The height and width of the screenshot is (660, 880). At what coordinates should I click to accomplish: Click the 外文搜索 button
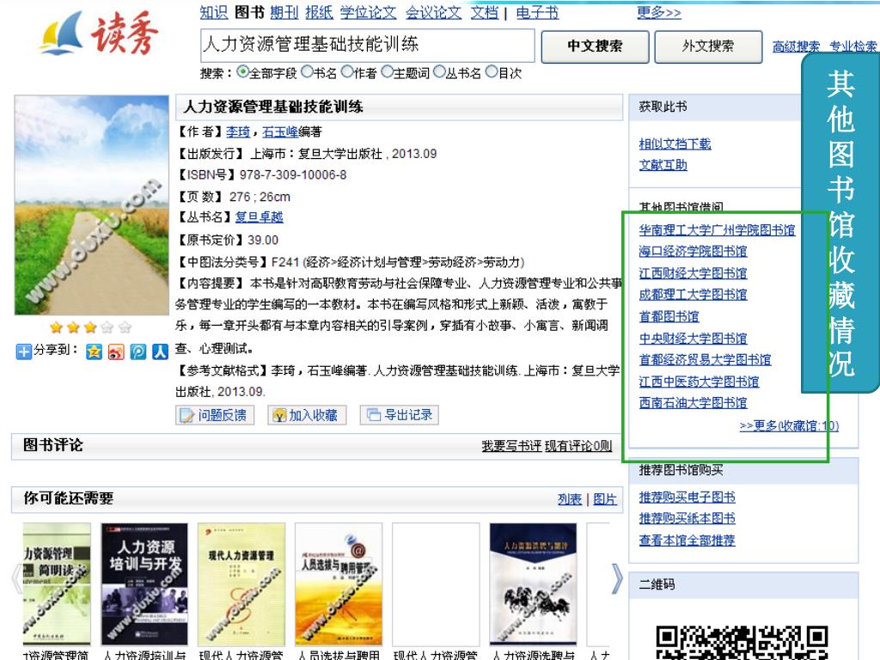(x=708, y=46)
